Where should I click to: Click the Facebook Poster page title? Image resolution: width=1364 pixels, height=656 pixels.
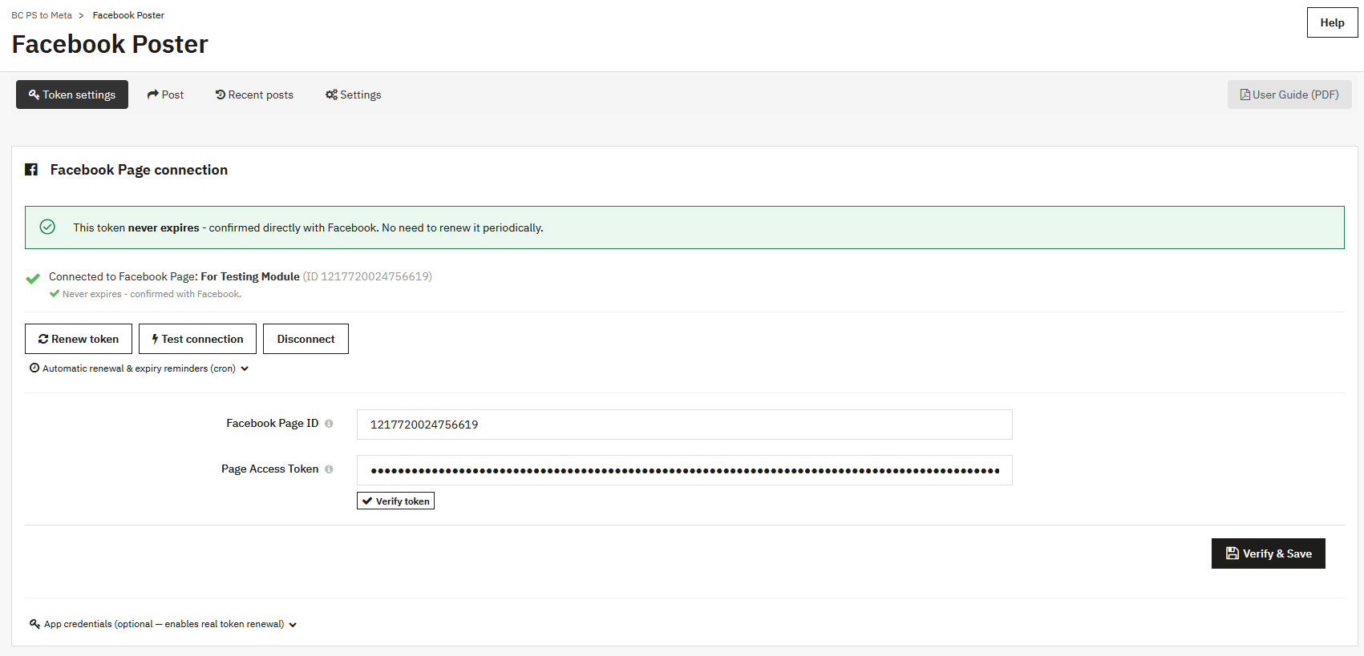pos(110,44)
